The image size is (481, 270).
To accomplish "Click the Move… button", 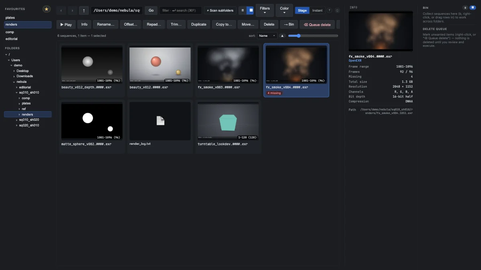I will pos(248,24).
